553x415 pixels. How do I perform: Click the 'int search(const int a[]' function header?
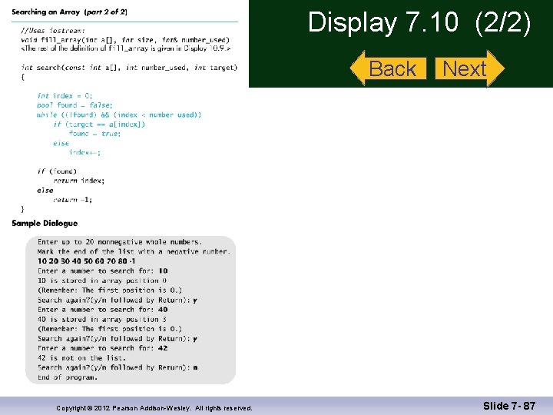coord(129,68)
